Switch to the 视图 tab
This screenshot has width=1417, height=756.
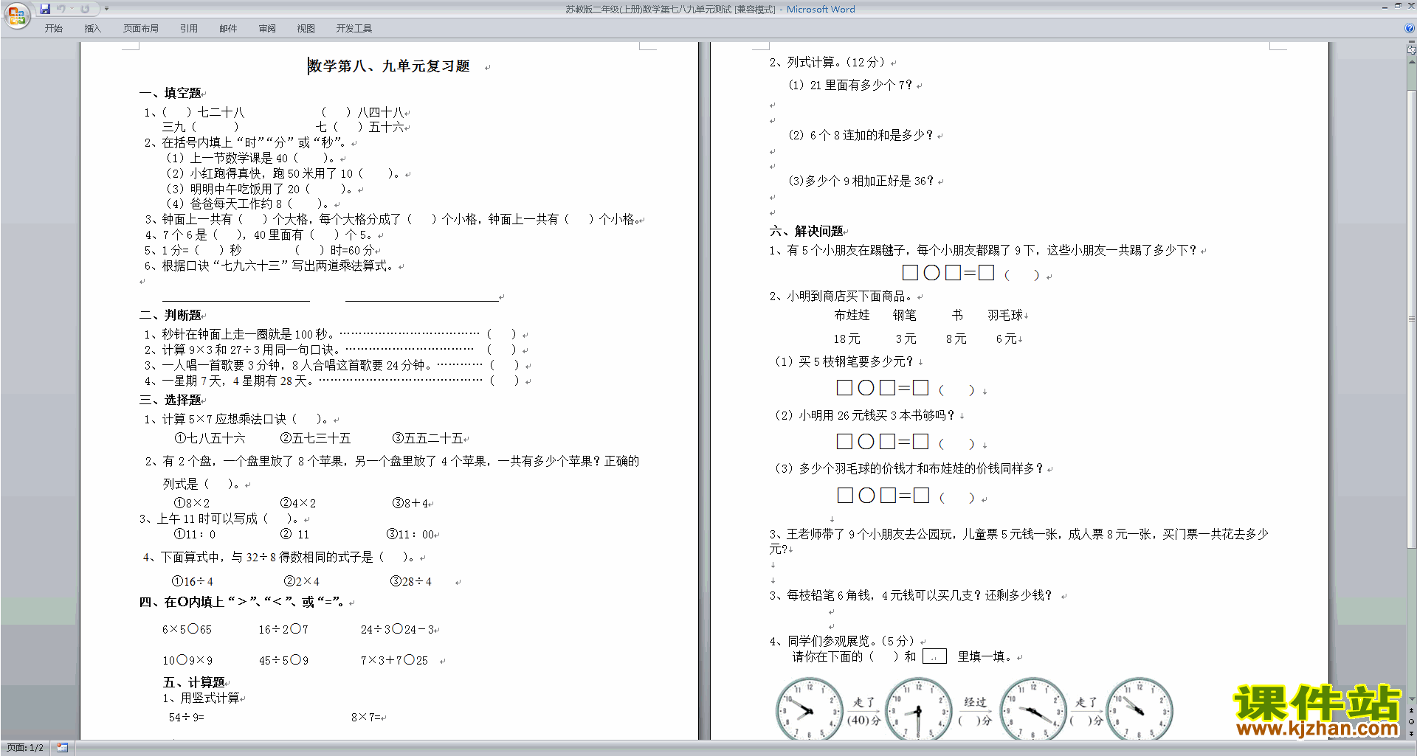tap(306, 28)
